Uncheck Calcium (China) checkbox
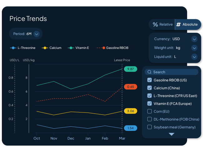 (149, 88)
